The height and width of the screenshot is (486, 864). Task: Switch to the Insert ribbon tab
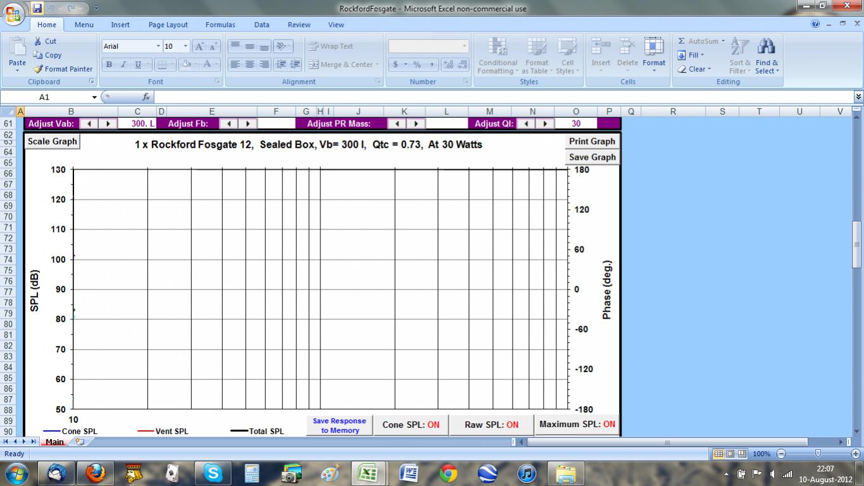[120, 25]
